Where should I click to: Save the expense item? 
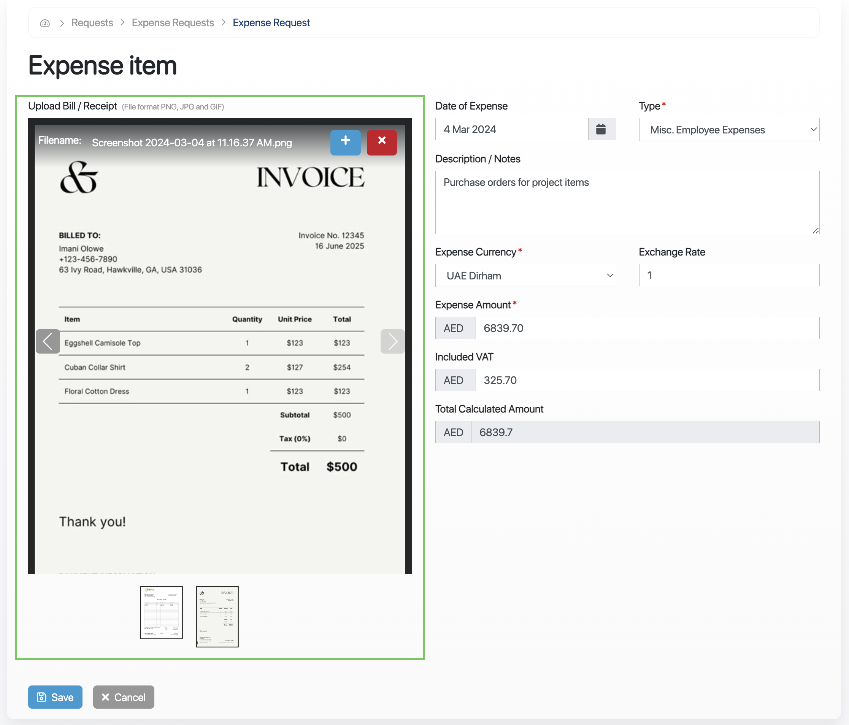coord(55,697)
